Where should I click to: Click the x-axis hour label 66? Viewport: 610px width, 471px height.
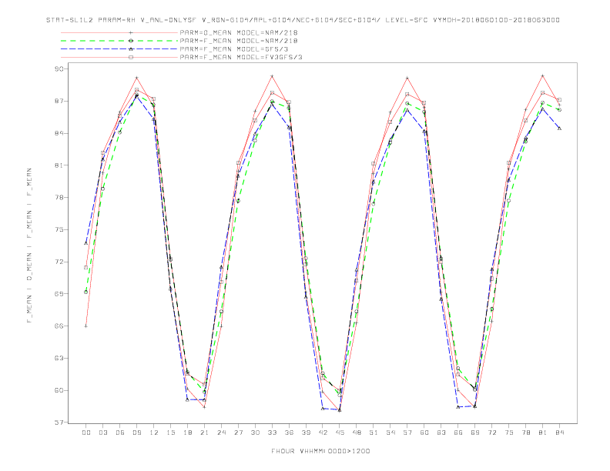(458, 433)
